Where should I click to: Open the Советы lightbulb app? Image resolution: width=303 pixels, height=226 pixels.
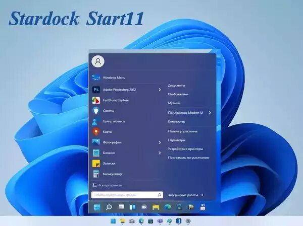[96, 111]
